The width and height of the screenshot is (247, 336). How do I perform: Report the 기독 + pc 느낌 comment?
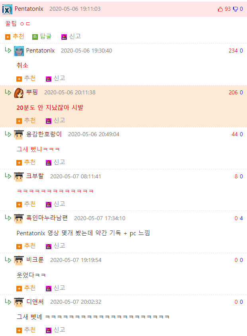pyautogui.click(x=55, y=246)
